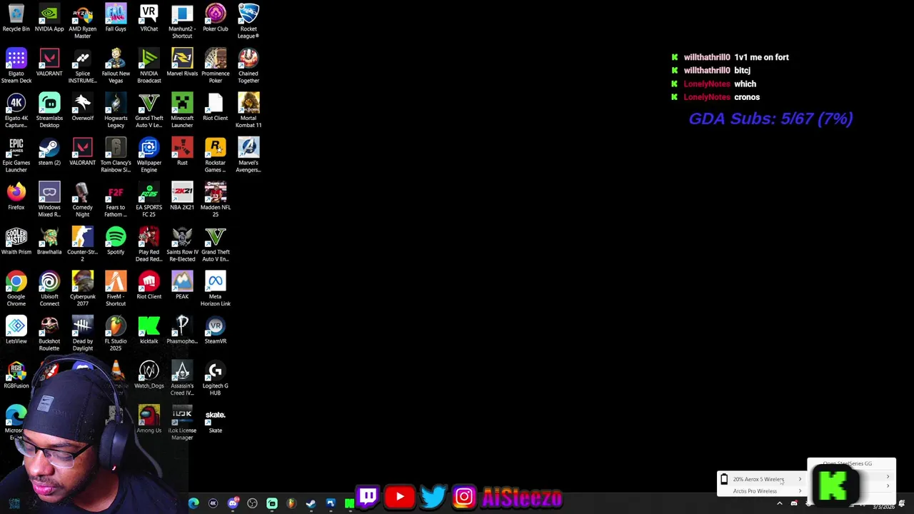Open NBA 2K21 desktop icon
Viewport: 914px width, 514px height.
pos(182,196)
